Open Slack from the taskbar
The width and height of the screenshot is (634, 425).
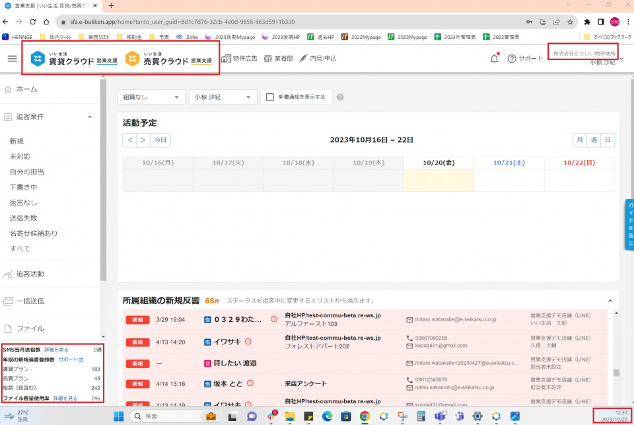pos(271,416)
